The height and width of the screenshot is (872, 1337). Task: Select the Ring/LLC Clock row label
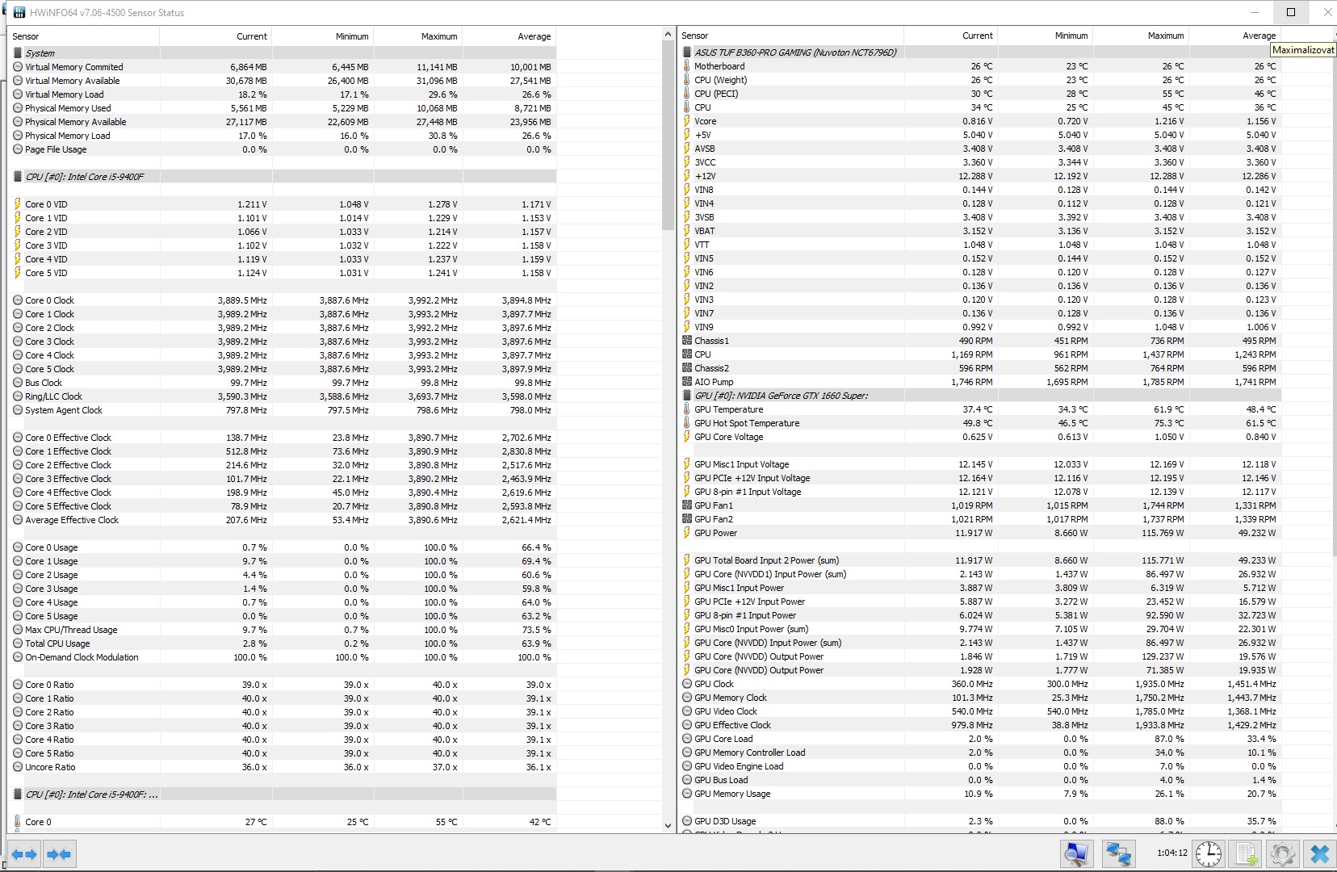[x=53, y=396]
